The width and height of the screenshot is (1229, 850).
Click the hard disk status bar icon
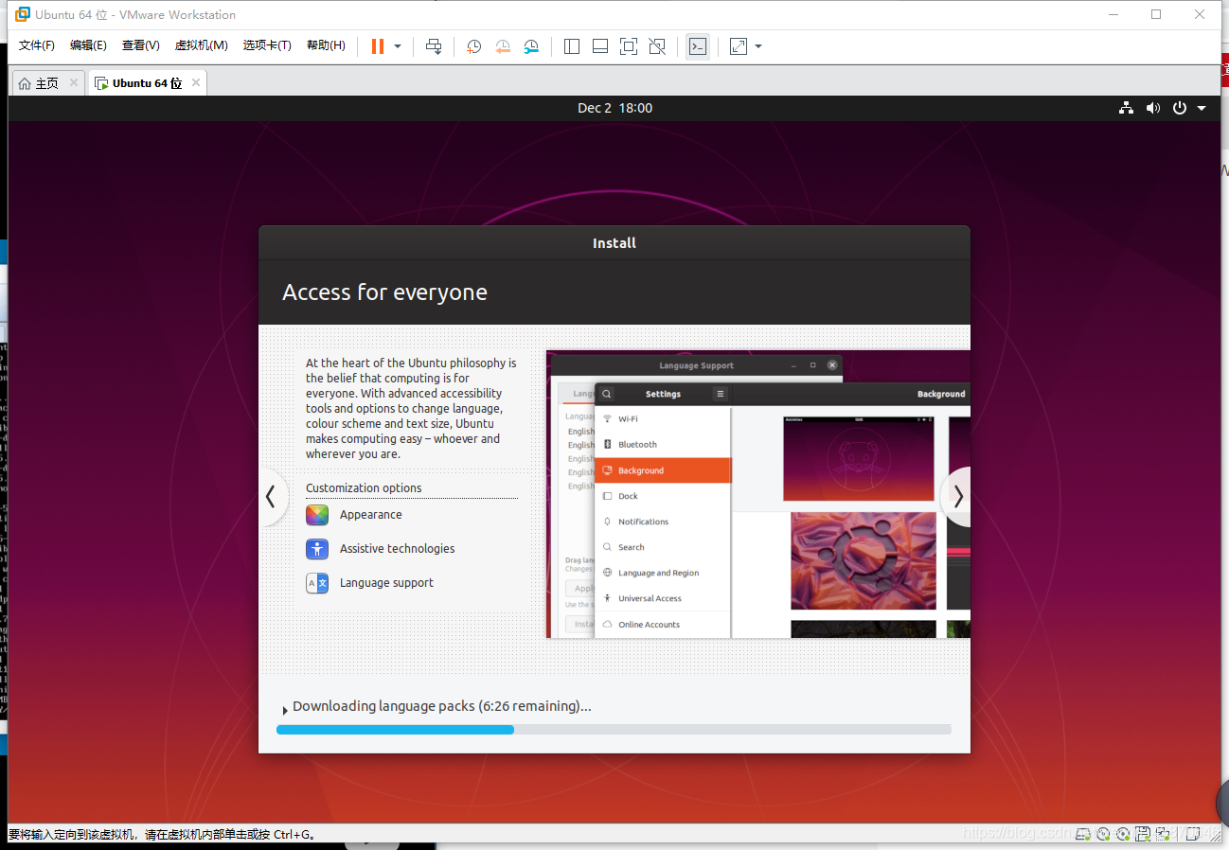(1082, 833)
